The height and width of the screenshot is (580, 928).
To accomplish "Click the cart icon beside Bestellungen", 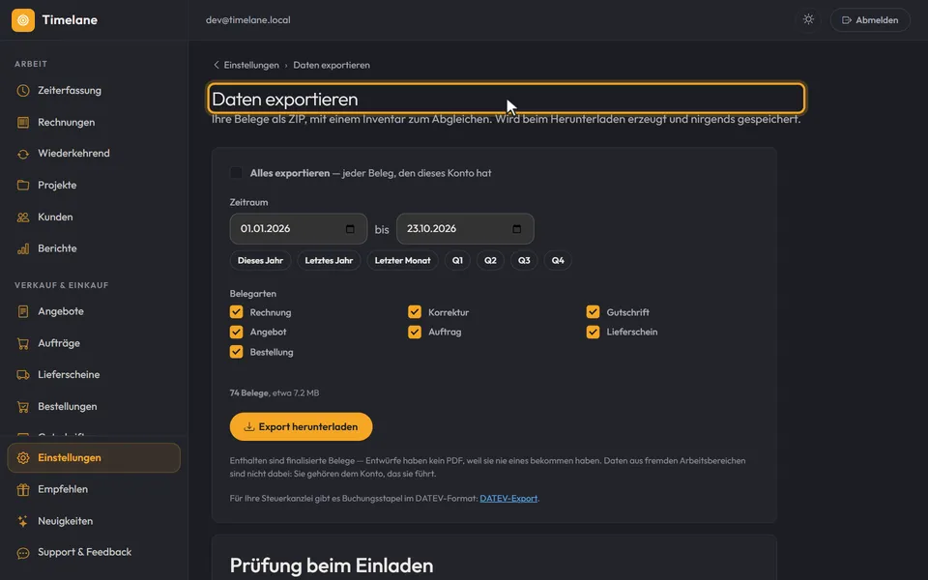I will click(x=23, y=407).
